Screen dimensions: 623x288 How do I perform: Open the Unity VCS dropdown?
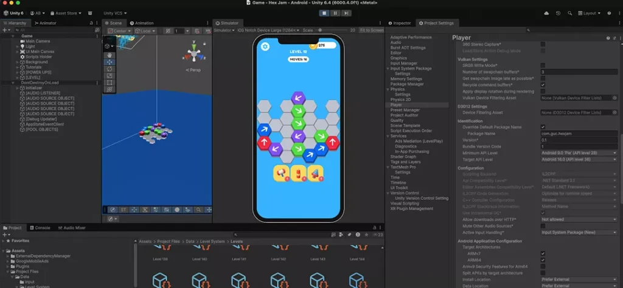(x=115, y=13)
